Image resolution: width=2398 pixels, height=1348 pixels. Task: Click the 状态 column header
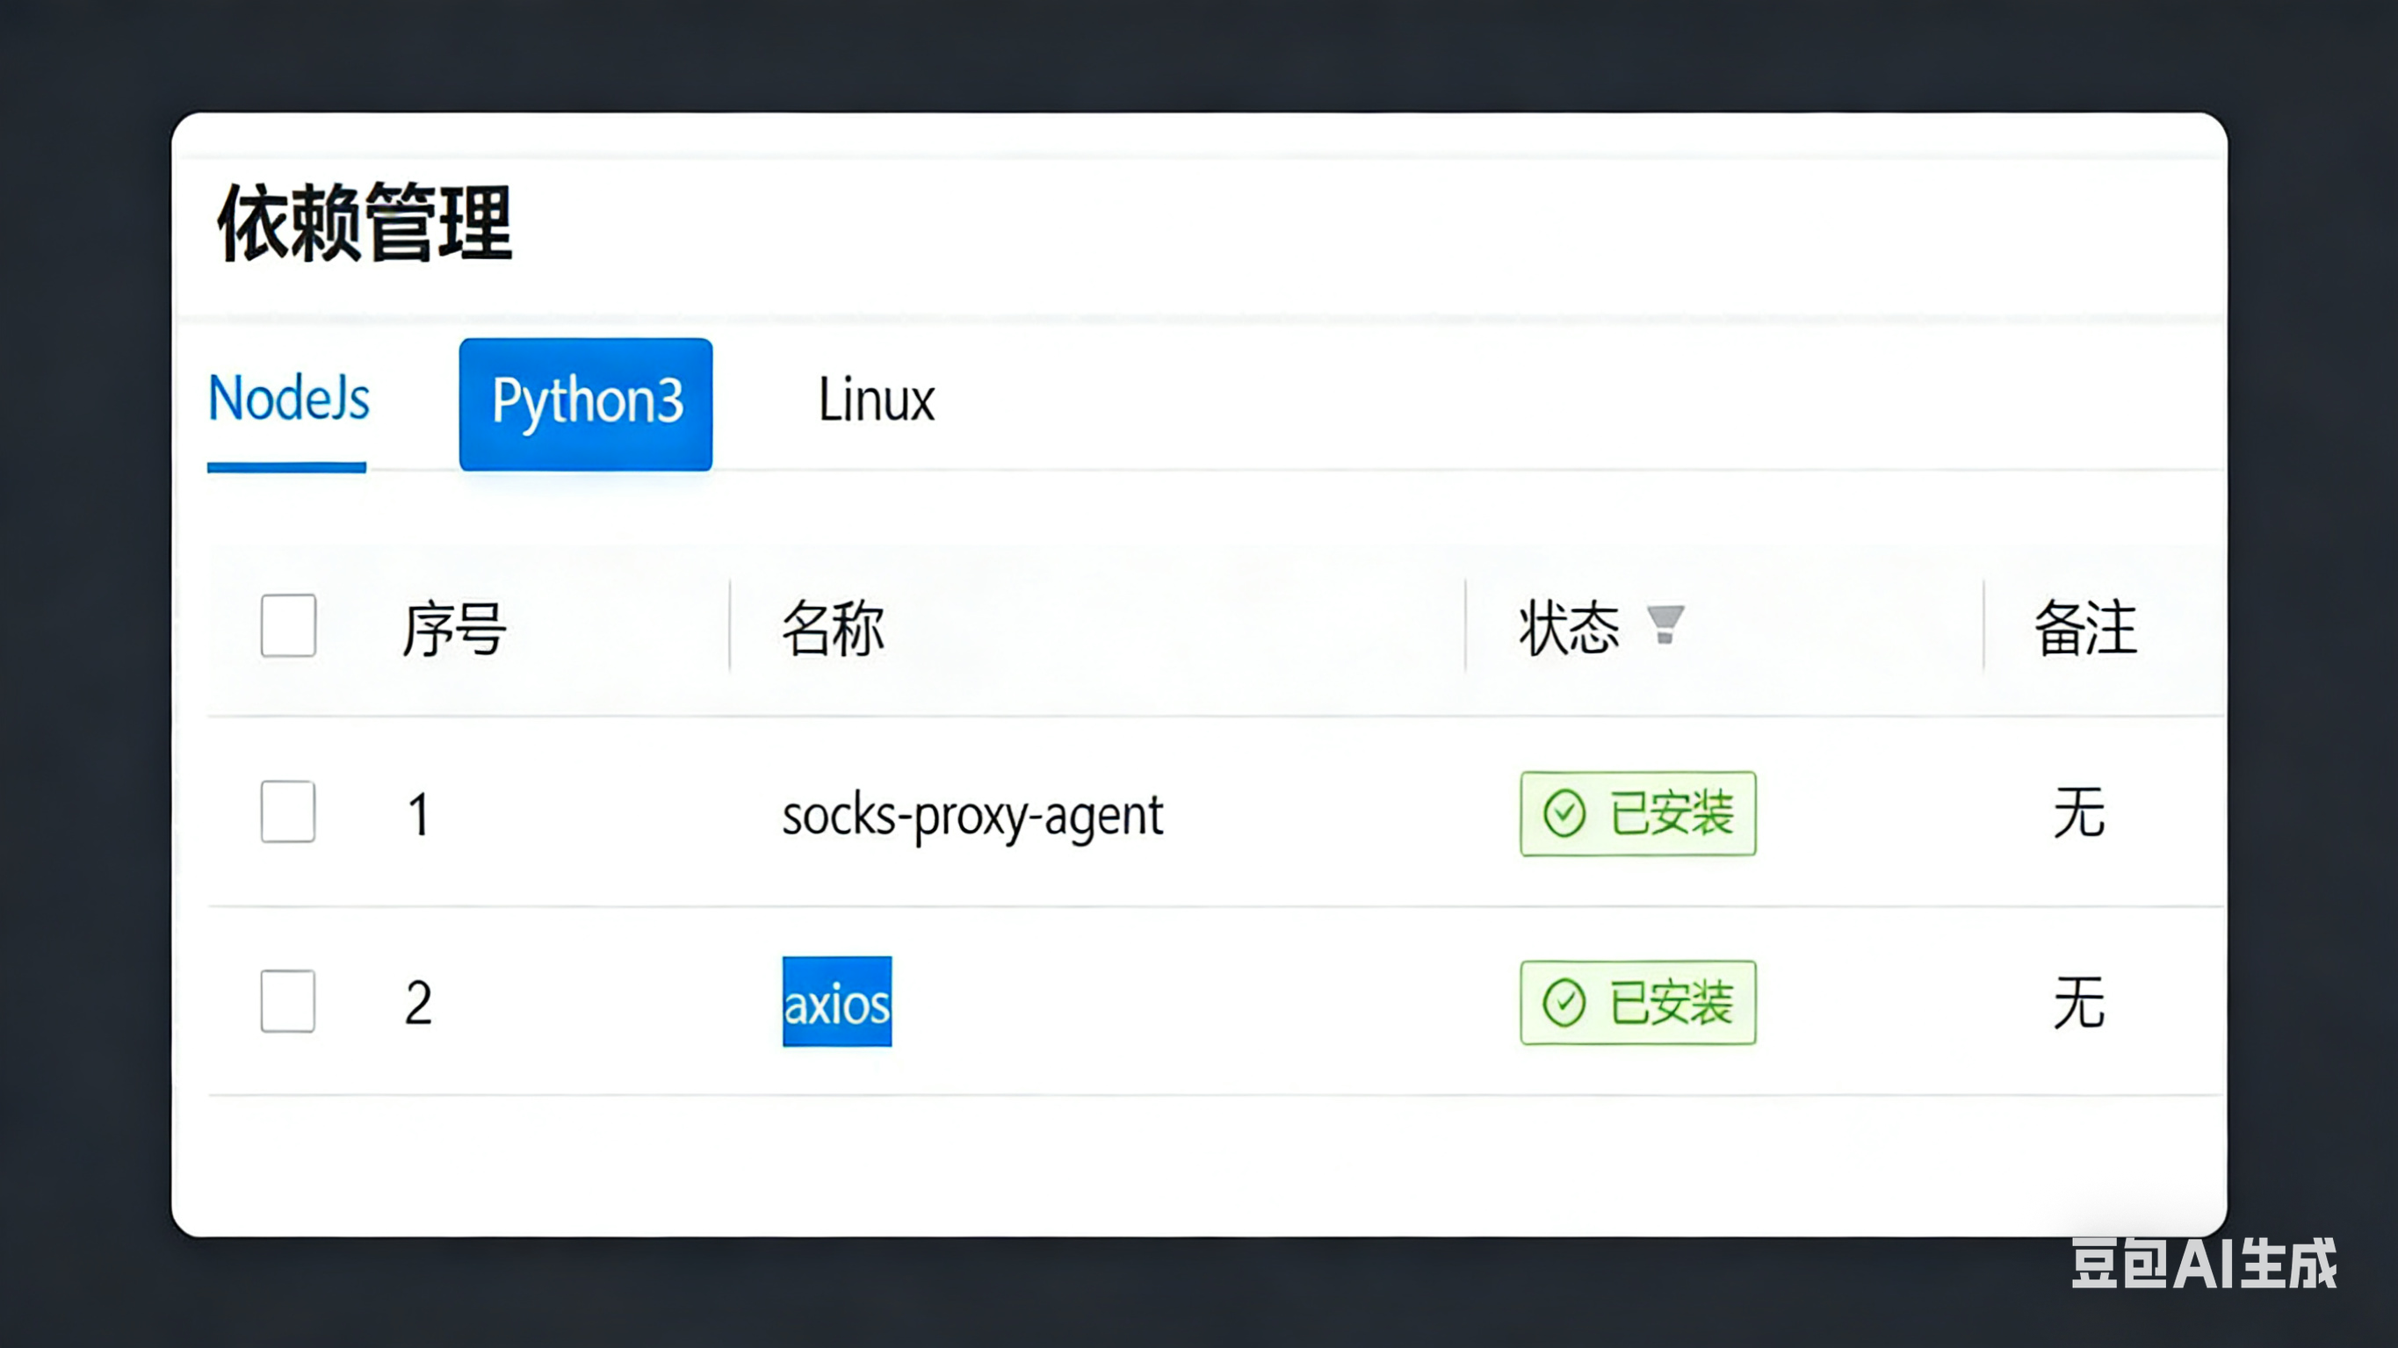pos(1570,627)
